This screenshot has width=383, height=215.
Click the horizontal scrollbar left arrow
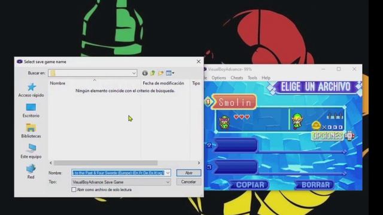coord(51,163)
